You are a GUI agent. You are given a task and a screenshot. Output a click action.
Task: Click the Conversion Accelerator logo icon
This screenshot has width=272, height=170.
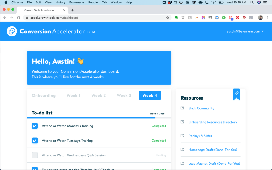(12, 31)
